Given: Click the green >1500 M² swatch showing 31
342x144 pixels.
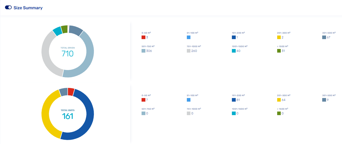Looking at the screenshot, I should (279, 51).
